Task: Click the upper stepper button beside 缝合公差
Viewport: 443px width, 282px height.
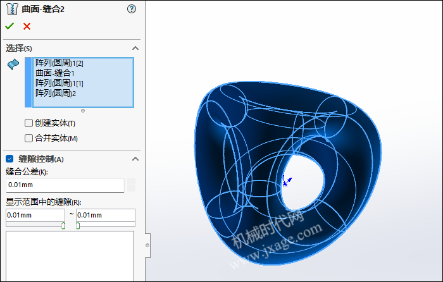Action: click(131, 182)
